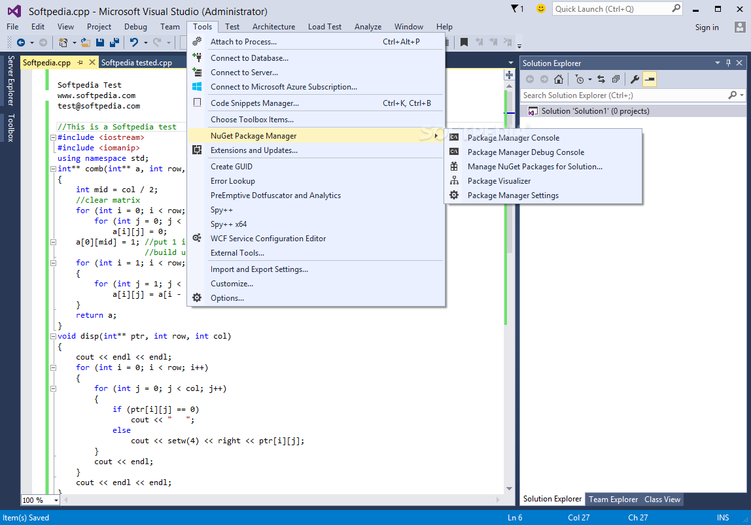The width and height of the screenshot is (751, 525).
Task: Open Properties wrench in Solution Explorer
Action: [x=635, y=80]
